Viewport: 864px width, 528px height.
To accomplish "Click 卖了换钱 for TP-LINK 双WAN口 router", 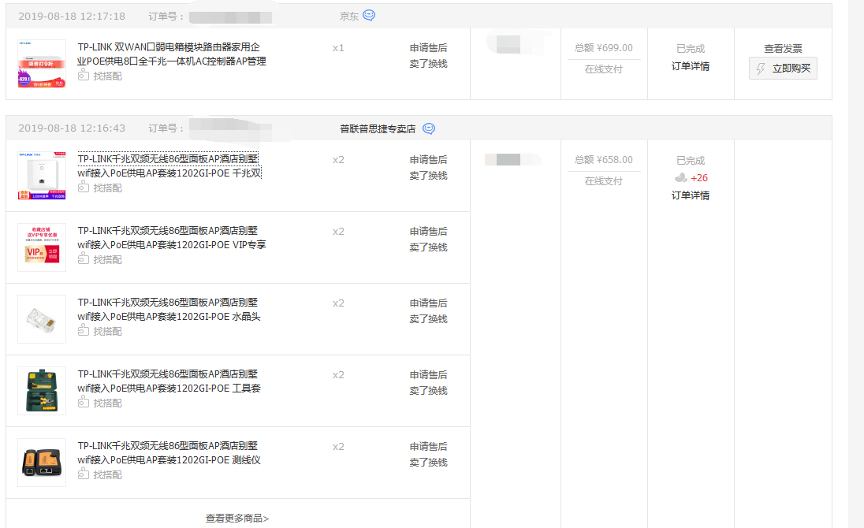I will pyautogui.click(x=428, y=64).
